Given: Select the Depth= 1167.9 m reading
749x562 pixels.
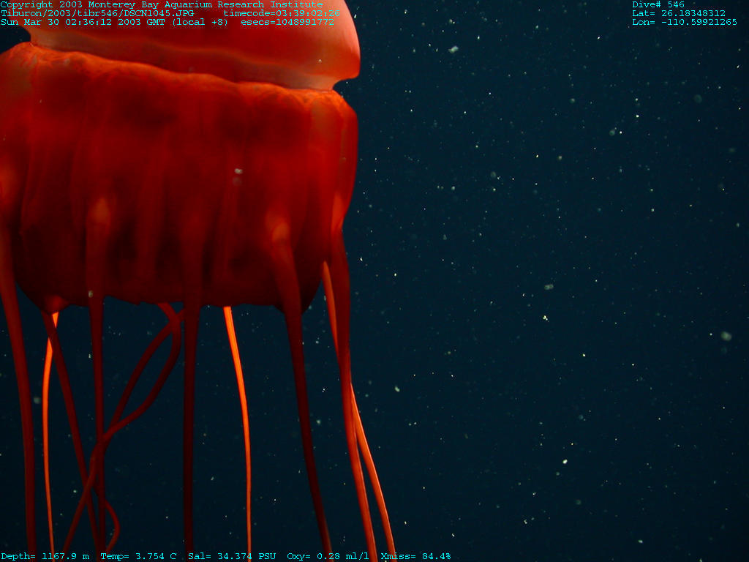Looking at the screenshot, I should [45, 556].
